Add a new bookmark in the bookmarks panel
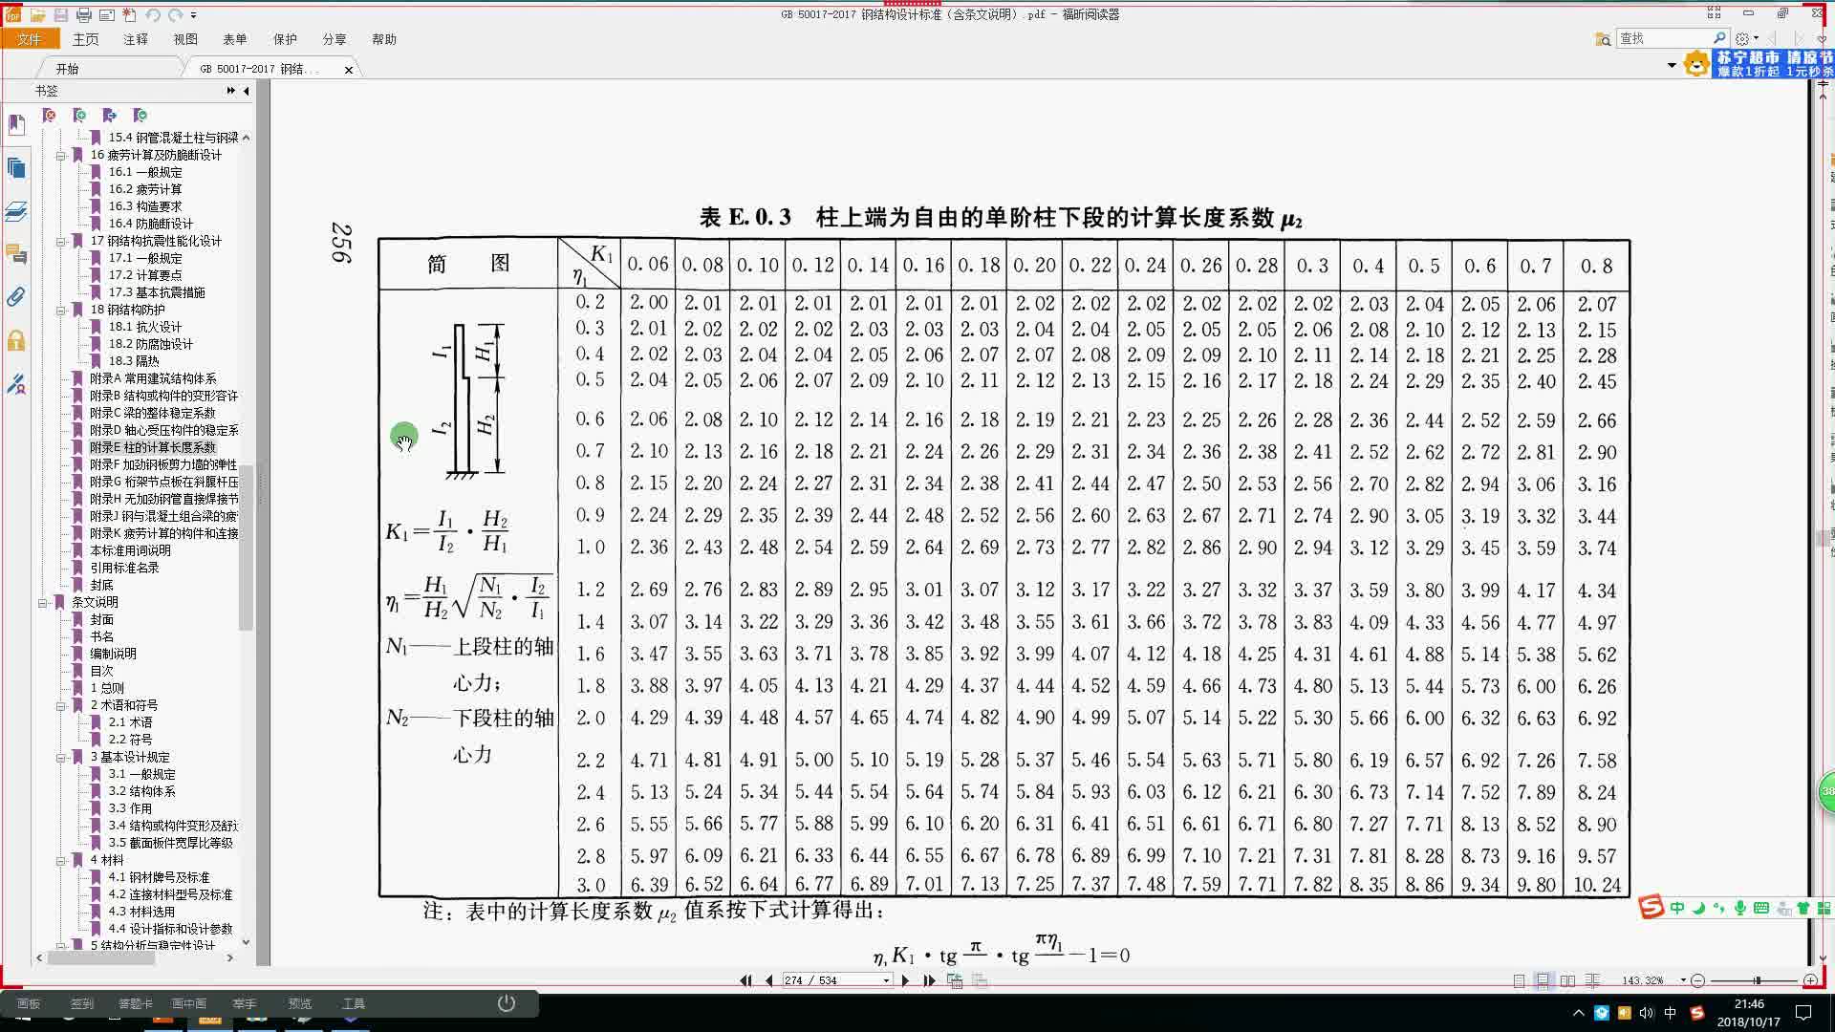The height and width of the screenshot is (1032, 1835). (78, 115)
